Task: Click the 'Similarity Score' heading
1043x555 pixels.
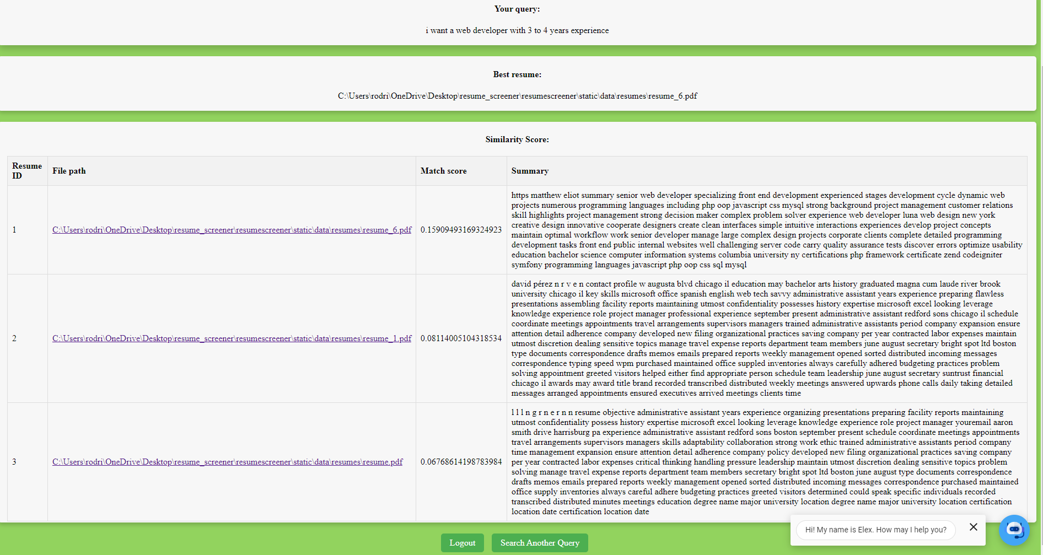Action: [517, 139]
